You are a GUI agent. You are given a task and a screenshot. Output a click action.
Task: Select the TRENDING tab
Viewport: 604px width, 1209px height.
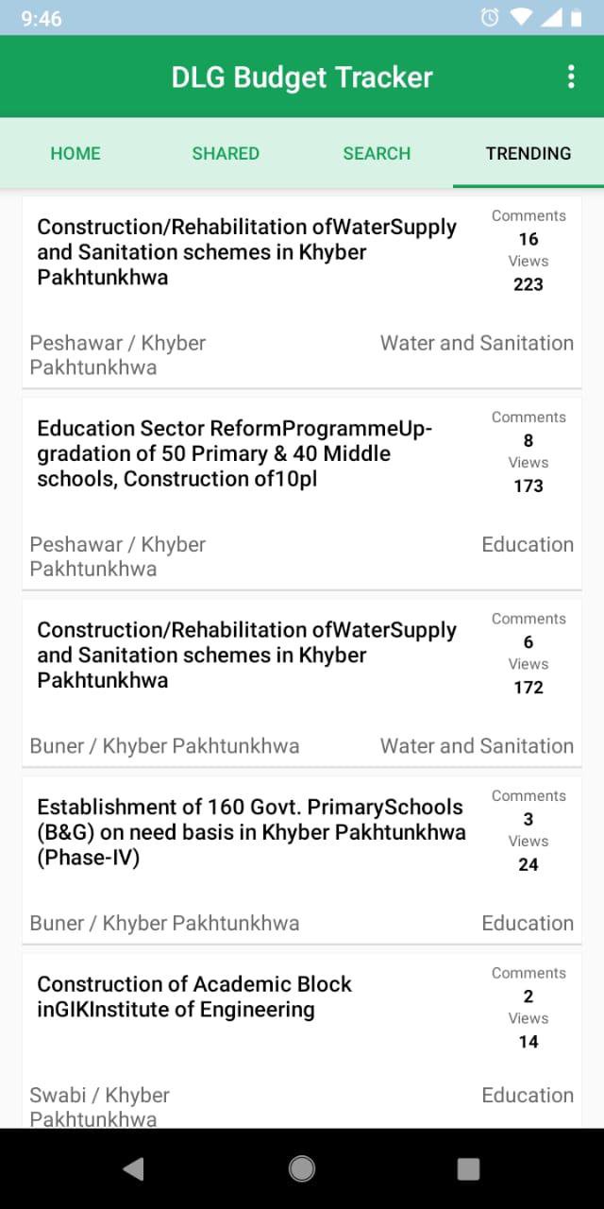click(528, 153)
